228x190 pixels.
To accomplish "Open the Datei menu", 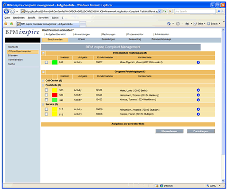I will point(7,18).
